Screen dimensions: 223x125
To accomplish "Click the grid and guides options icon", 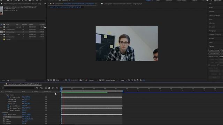I will 66,80.
